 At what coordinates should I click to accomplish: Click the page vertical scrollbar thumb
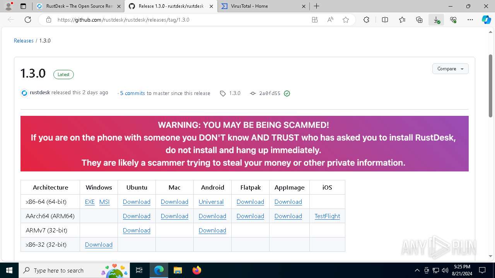[491, 85]
